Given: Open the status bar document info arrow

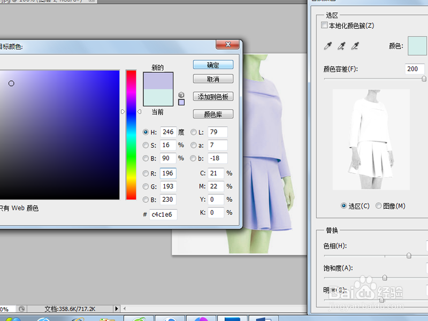Looking at the screenshot, I should 117,309.
